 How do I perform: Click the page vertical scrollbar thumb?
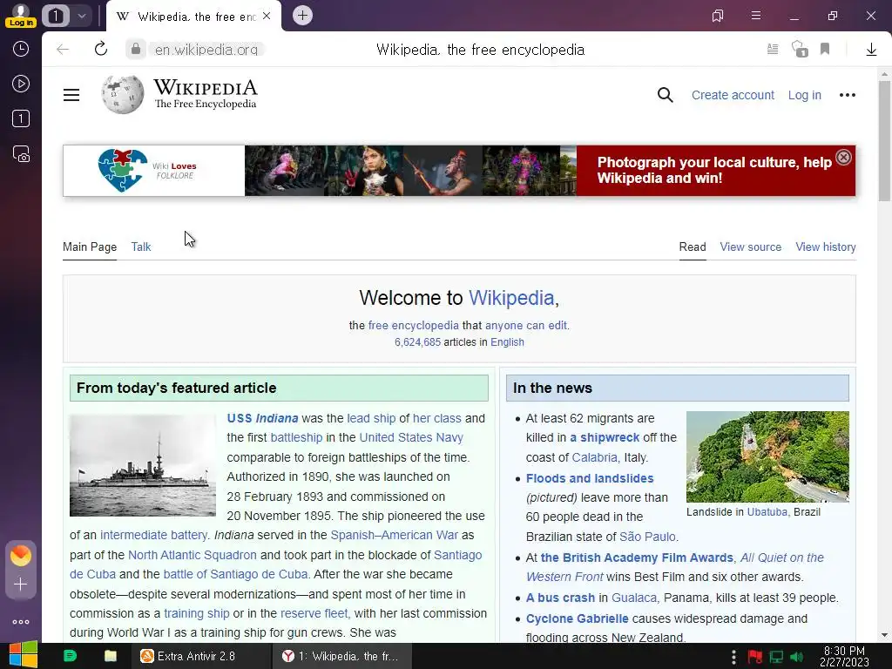coord(884,140)
